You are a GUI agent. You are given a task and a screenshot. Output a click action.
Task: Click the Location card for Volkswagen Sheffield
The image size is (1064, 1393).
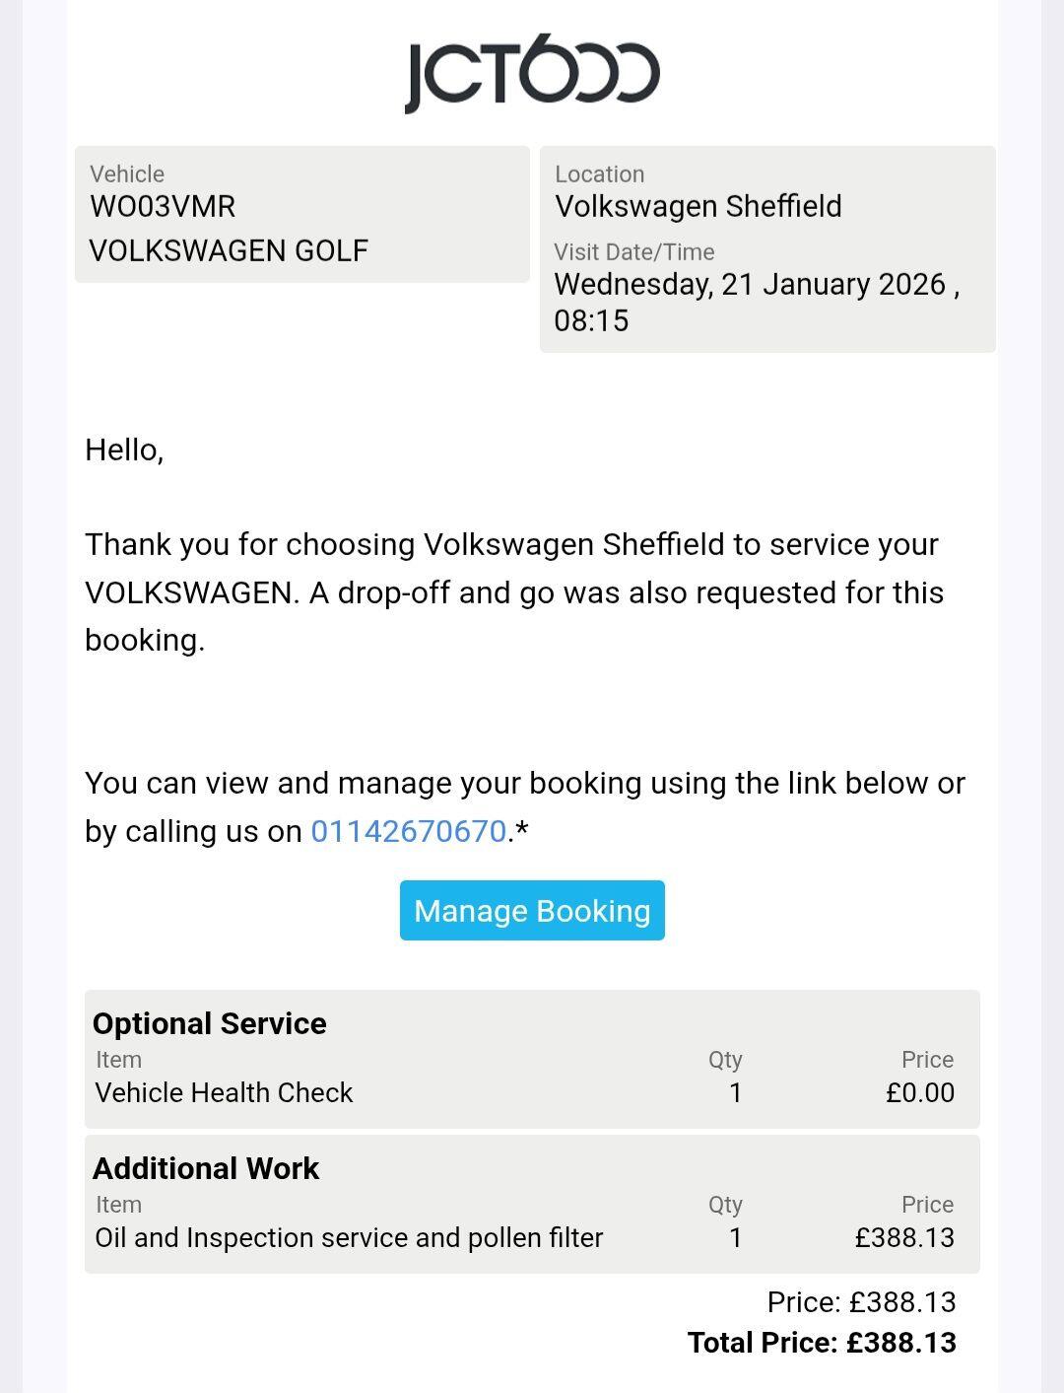point(767,248)
